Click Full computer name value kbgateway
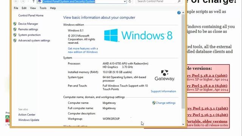 (109, 108)
